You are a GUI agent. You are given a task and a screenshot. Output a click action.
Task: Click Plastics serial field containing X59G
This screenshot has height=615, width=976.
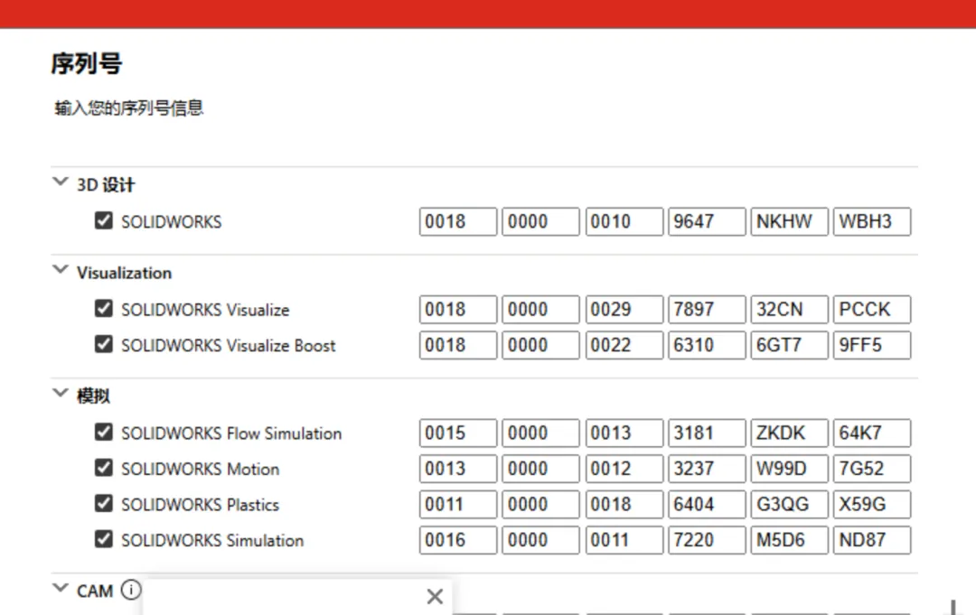pos(872,504)
